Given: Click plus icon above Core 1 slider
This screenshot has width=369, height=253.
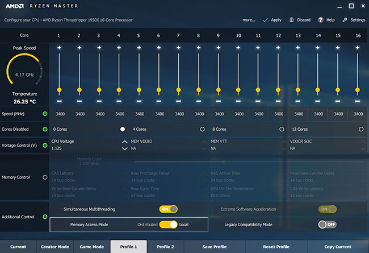Looking at the screenshot, I should tap(59, 48).
